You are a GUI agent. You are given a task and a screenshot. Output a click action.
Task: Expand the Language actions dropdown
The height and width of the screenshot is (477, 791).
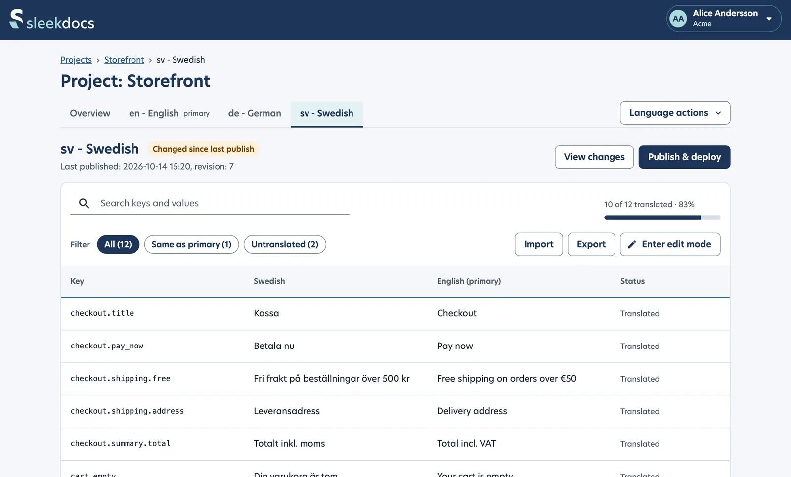(x=675, y=113)
